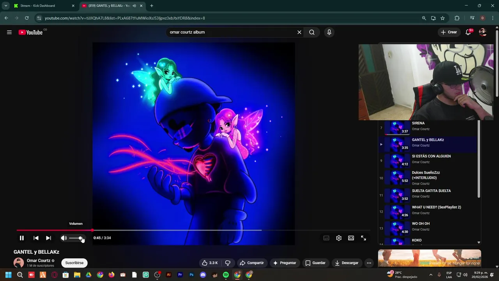Screen dimensions: 499x281
Task: Open Spotify from the taskbar
Action: tap(226, 275)
